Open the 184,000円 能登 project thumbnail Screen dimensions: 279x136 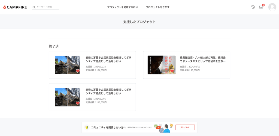tap(67, 65)
